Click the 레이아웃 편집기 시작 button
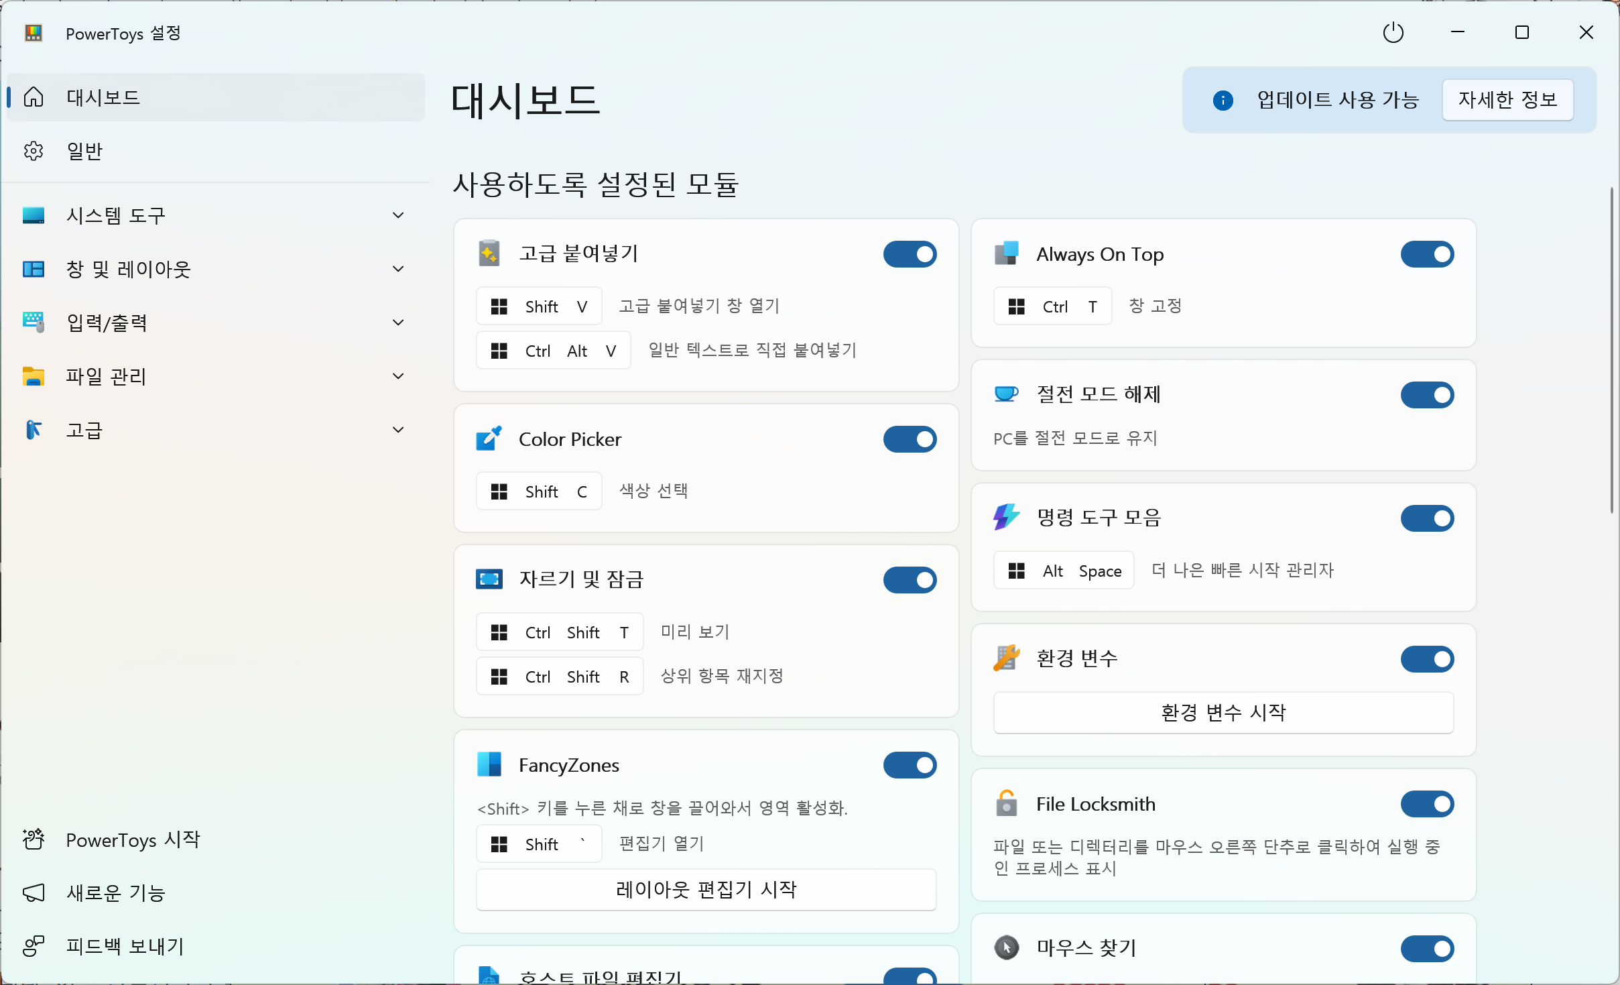 pyautogui.click(x=706, y=890)
